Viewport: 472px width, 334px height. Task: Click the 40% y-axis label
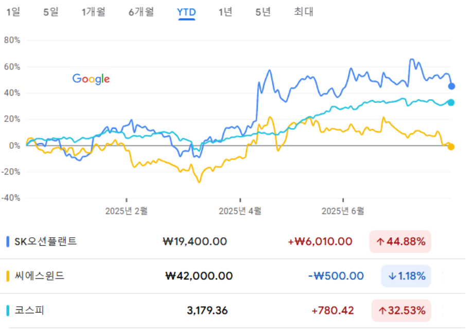click(x=12, y=93)
